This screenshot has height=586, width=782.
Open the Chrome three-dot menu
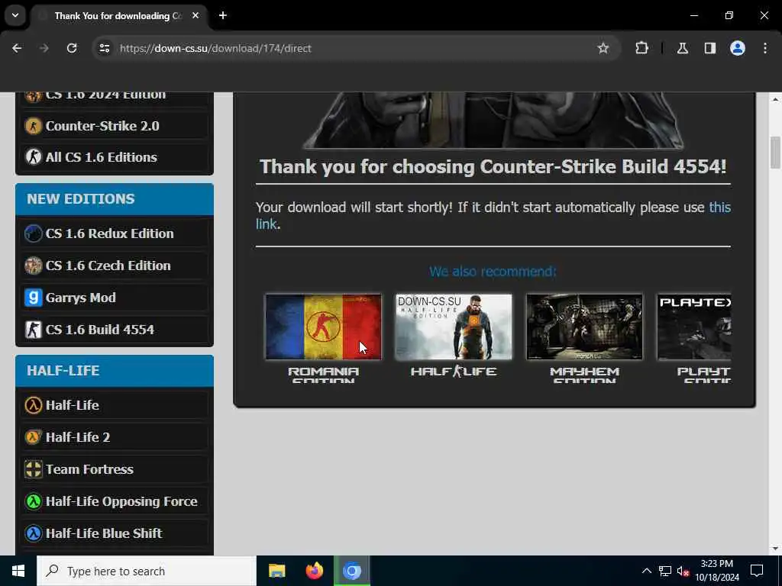click(765, 48)
